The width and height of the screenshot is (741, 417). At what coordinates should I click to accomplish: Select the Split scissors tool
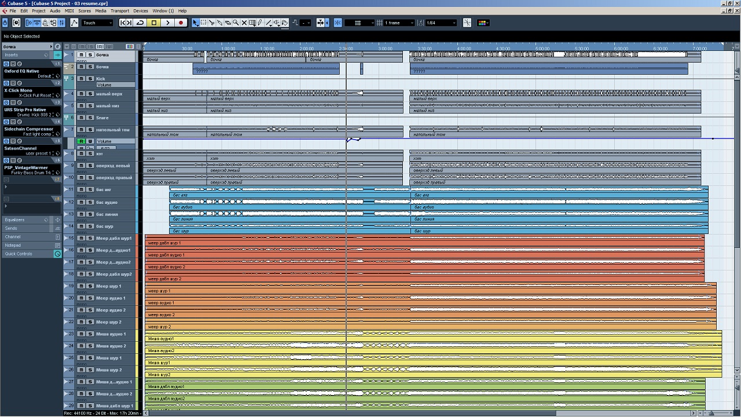(x=212, y=23)
